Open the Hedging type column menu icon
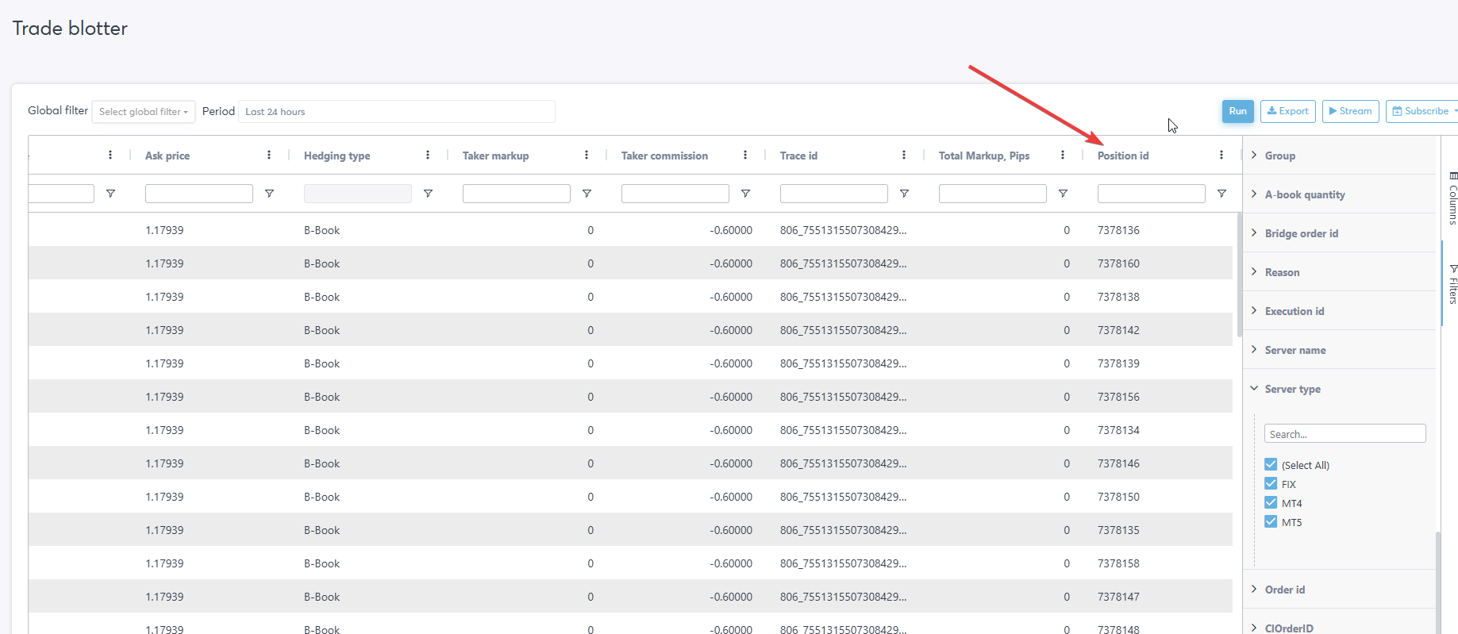 [x=428, y=156]
